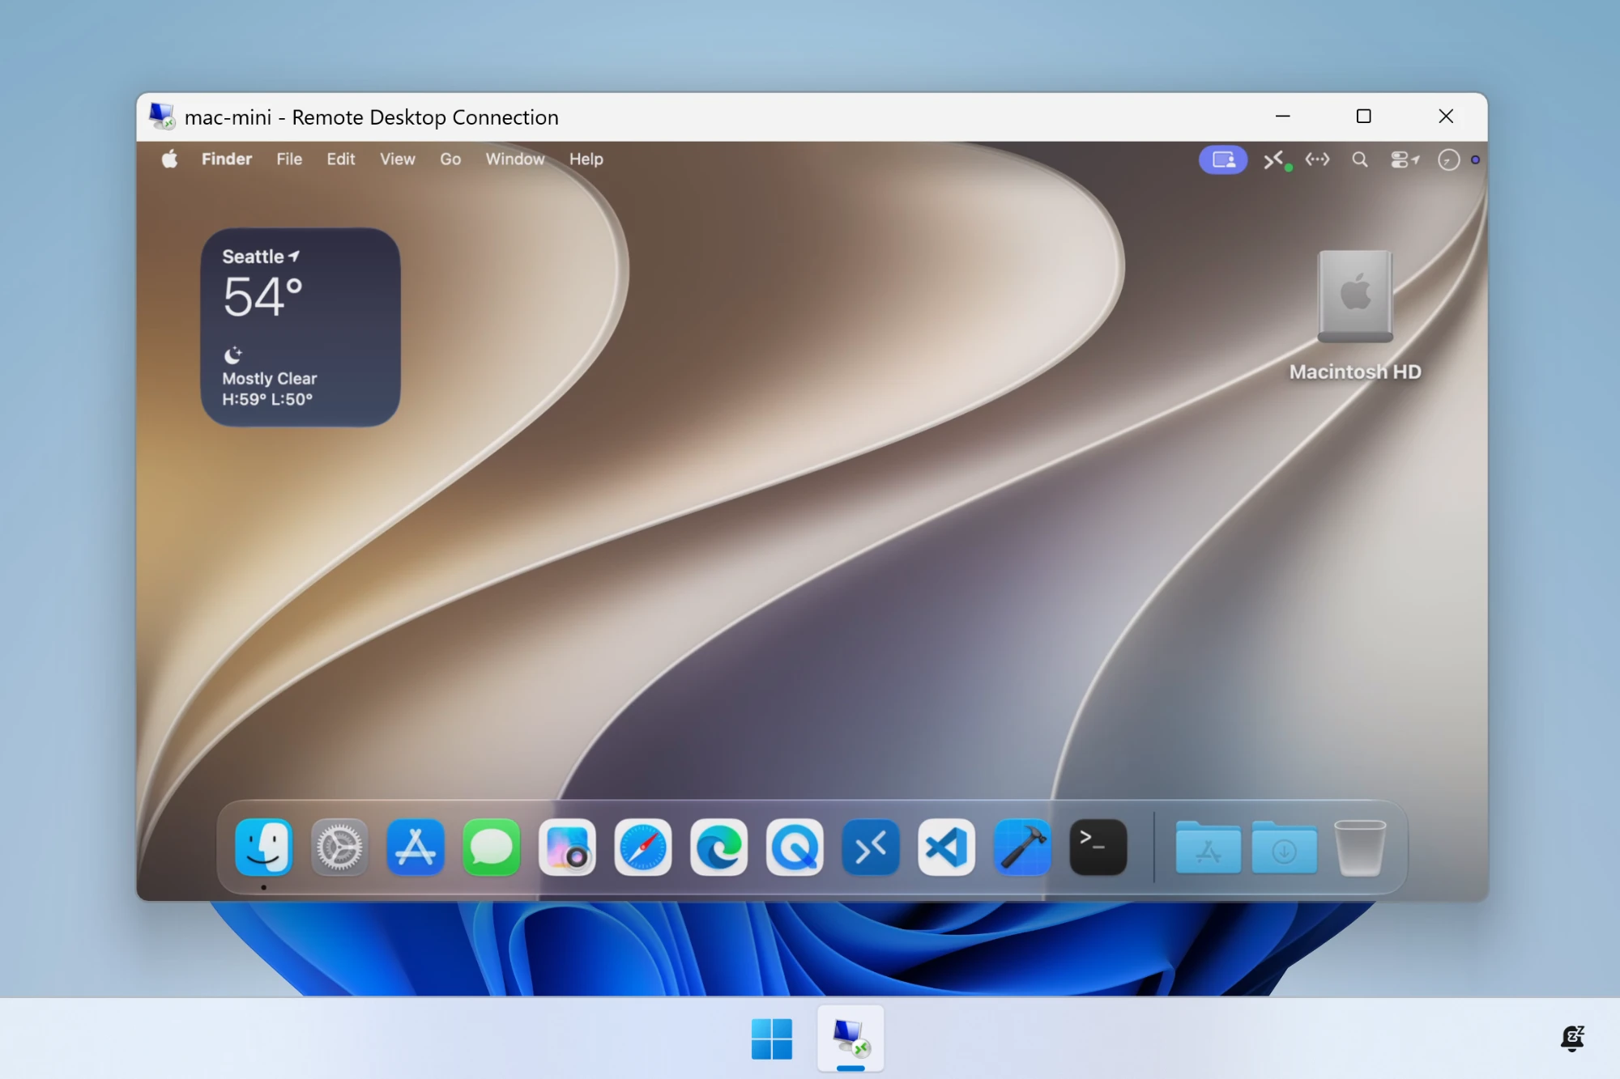Image resolution: width=1620 pixels, height=1079 pixels.
Task: Open the Applications folder stack in Dock
Action: [1208, 847]
